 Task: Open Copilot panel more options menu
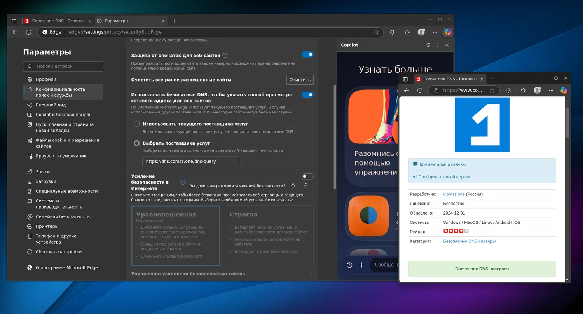(438, 45)
